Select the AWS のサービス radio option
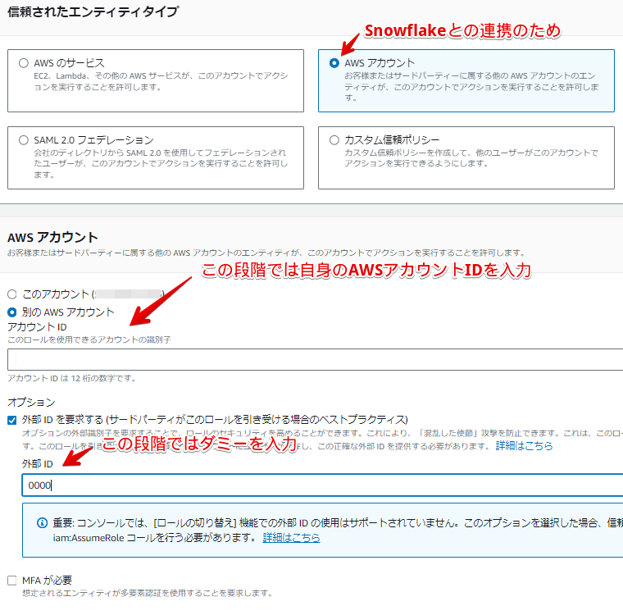Image resolution: width=623 pixels, height=615 pixels. coord(24,63)
